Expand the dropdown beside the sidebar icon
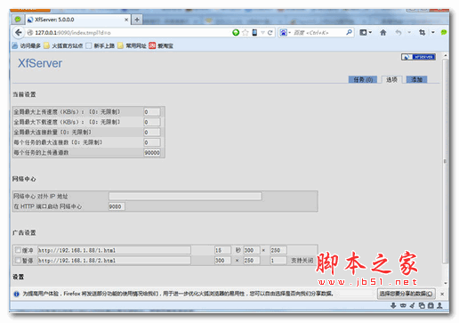 (370, 32)
